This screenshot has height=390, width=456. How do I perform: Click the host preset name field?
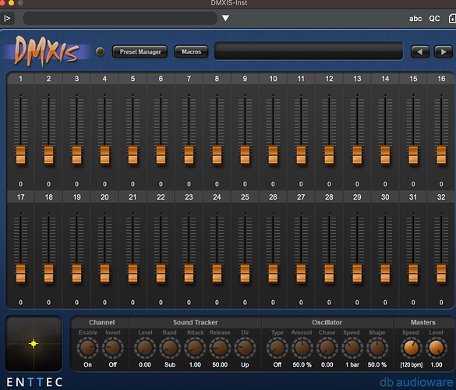click(120, 19)
